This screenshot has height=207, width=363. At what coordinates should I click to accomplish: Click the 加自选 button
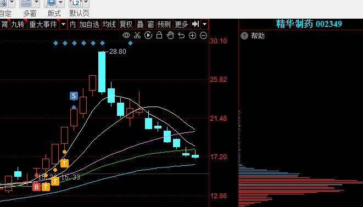pos(89,24)
